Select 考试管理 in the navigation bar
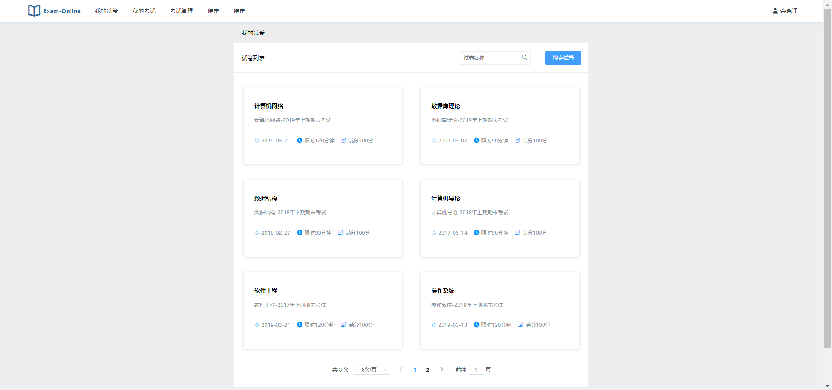This screenshot has width=832, height=390. (x=182, y=11)
